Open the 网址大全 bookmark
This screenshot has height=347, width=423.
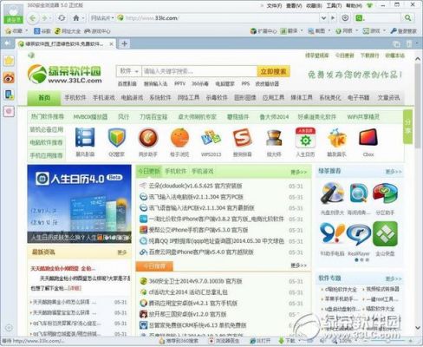(68, 31)
